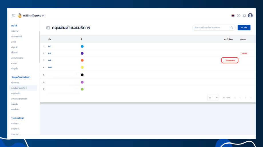Click the green color dot in row 7
This screenshot has height=147, width=263.
point(82,89)
